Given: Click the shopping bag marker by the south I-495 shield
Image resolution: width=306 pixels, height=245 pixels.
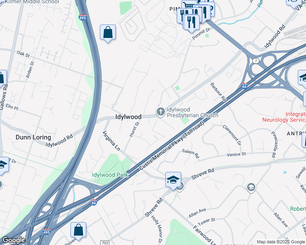Looking at the screenshot, I should (78, 232).
